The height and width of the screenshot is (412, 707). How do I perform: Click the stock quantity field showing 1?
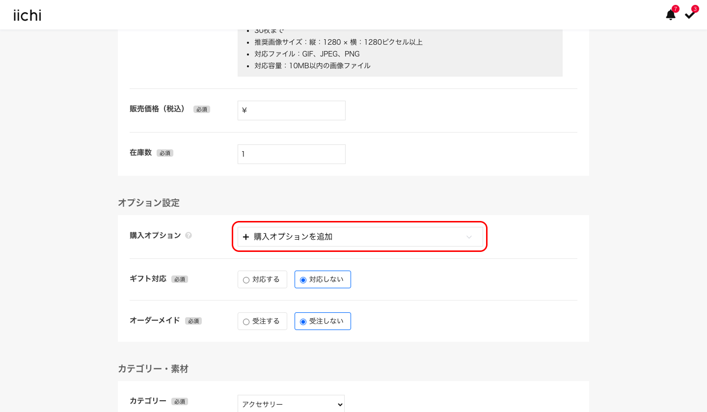pyautogui.click(x=291, y=154)
